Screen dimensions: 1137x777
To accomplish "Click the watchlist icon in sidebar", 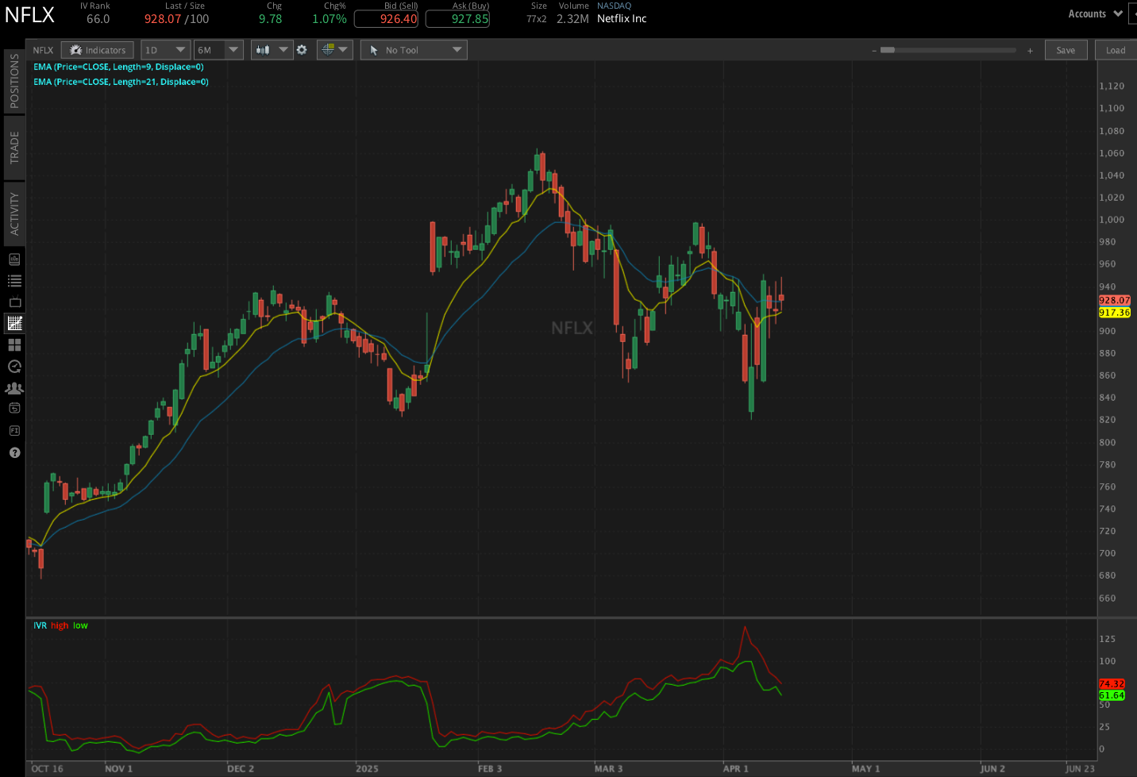I will click(13, 279).
